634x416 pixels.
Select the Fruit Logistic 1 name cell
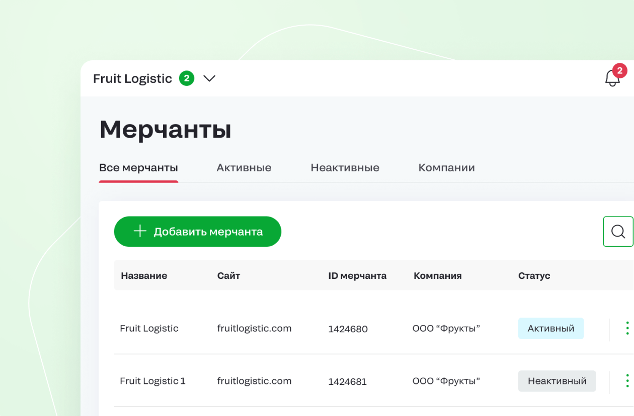[x=152, y=381]
